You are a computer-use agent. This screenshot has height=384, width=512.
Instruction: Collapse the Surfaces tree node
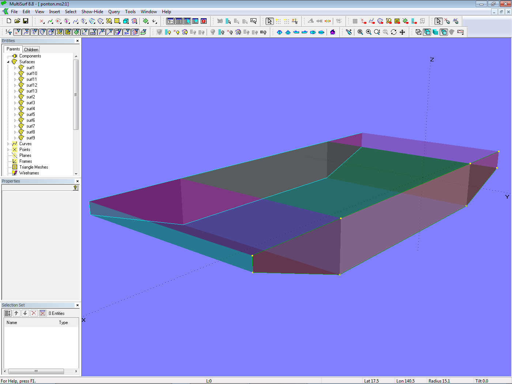pos(8,62)
